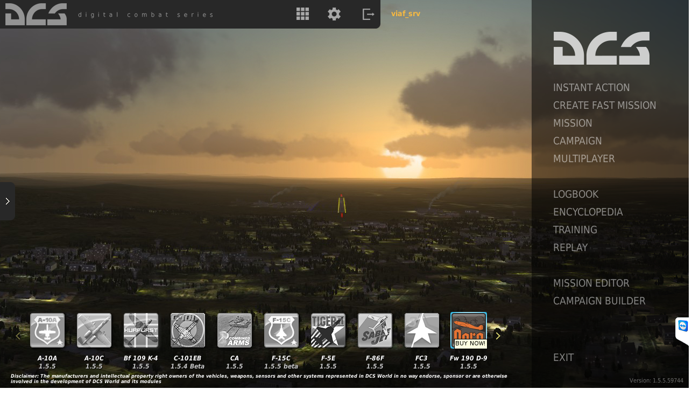Viewport: 699px width, 396px height.
Task: Select the A-10C module icon
Action: tap(94, 330)
